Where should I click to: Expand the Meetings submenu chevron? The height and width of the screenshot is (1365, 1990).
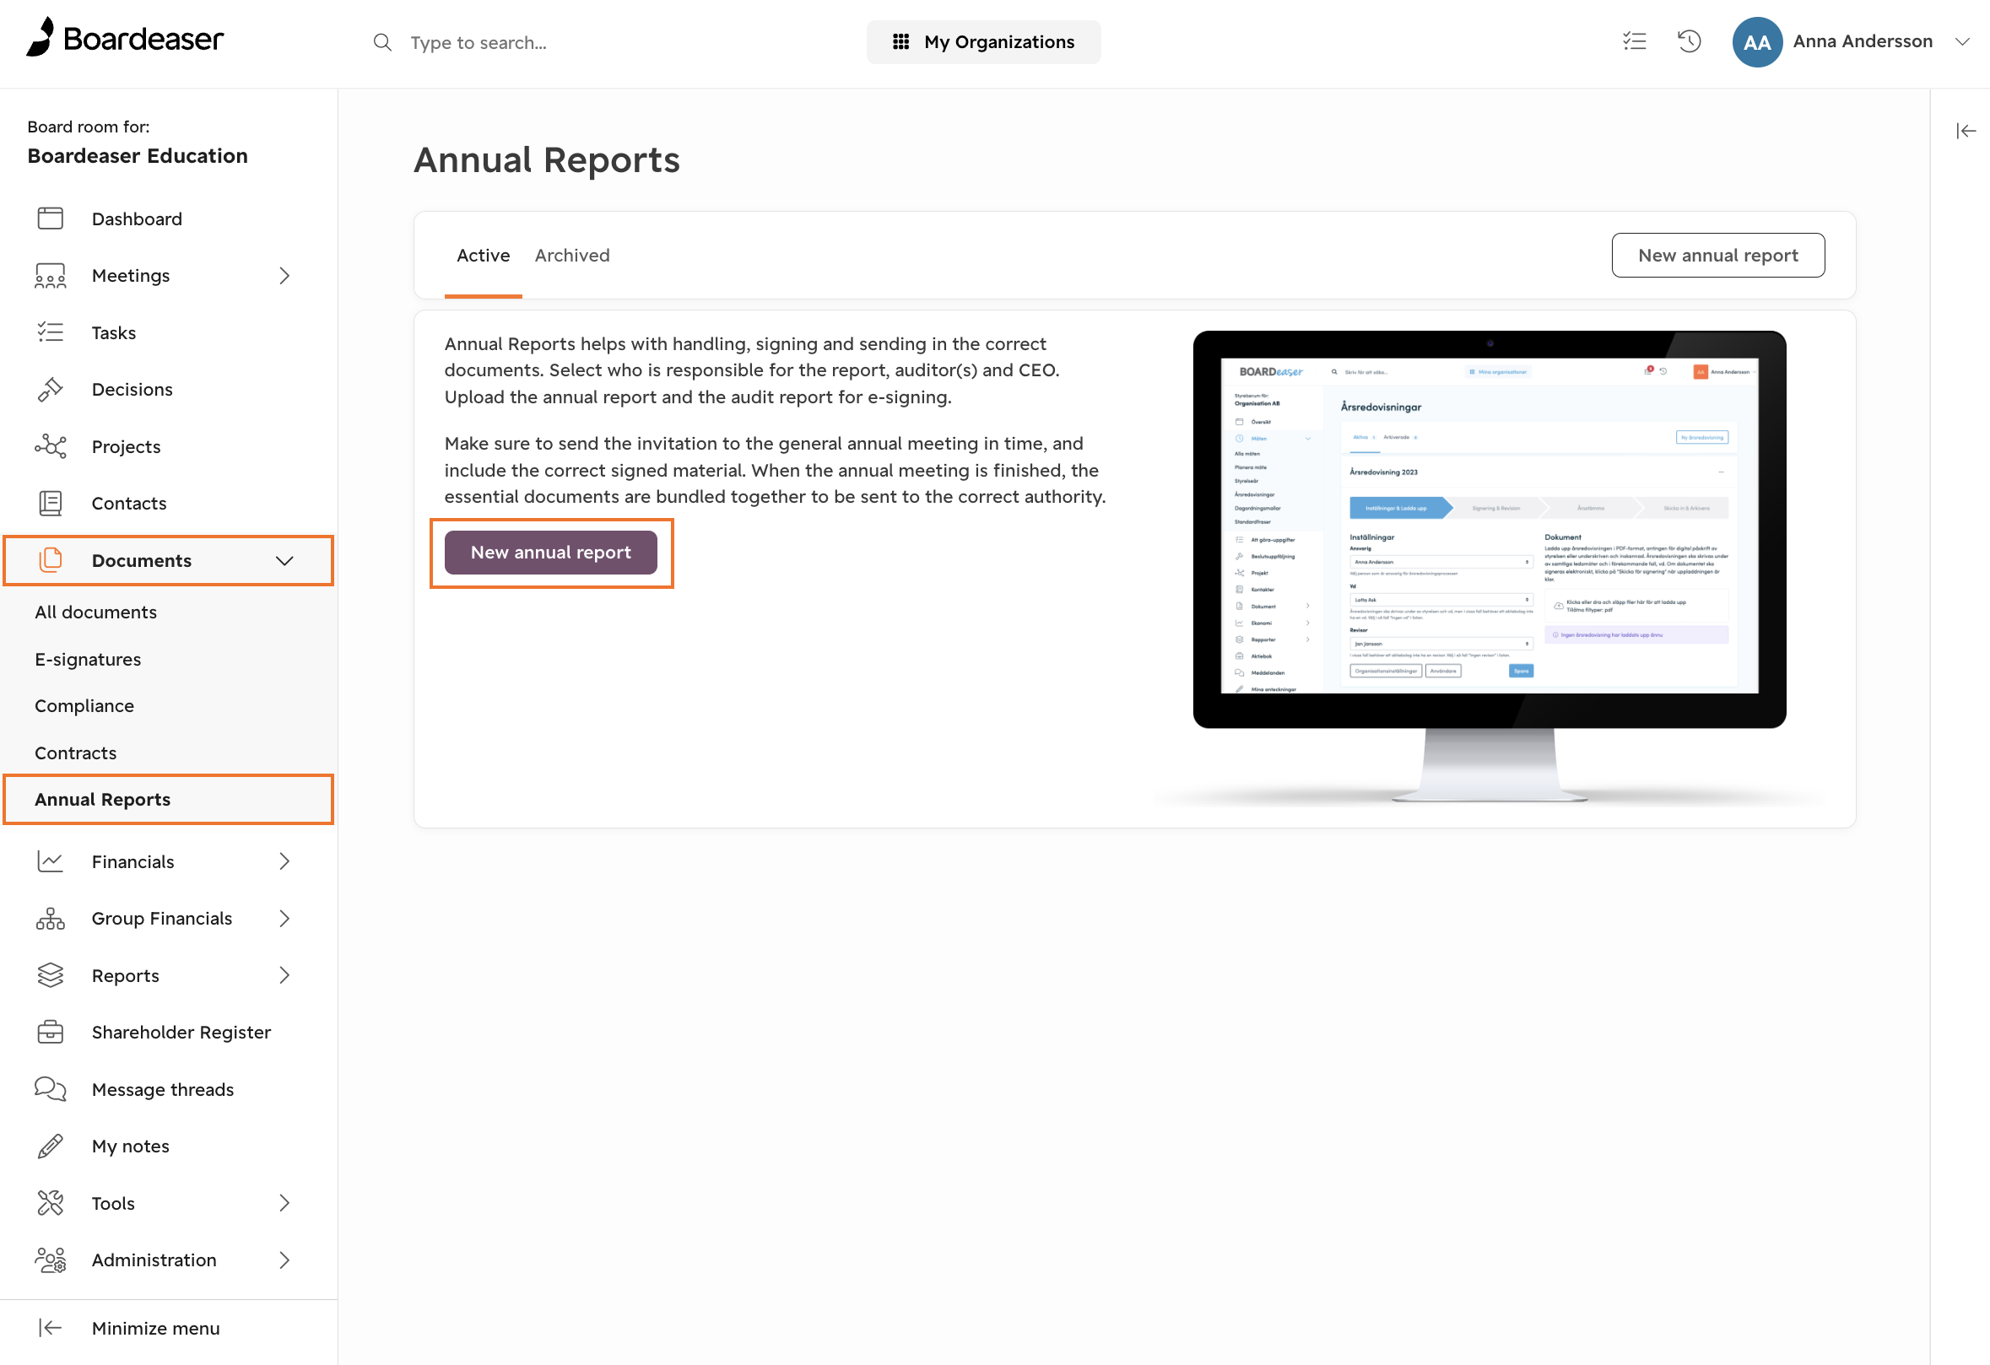click(284, 276)
